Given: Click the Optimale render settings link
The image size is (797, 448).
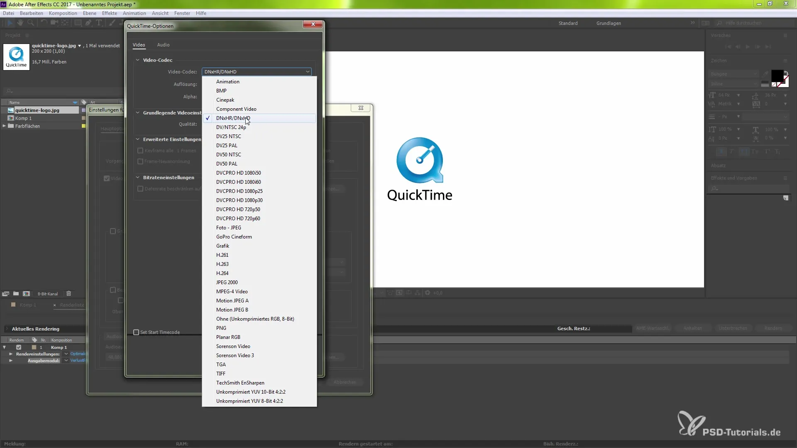Looking at the screenshot, I should coord(78,354).
